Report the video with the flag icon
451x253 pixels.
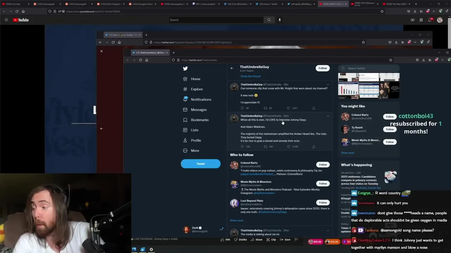296,240
